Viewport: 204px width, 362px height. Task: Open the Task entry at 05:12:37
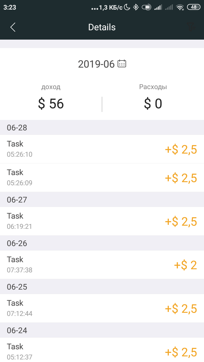tap(102, 350)
